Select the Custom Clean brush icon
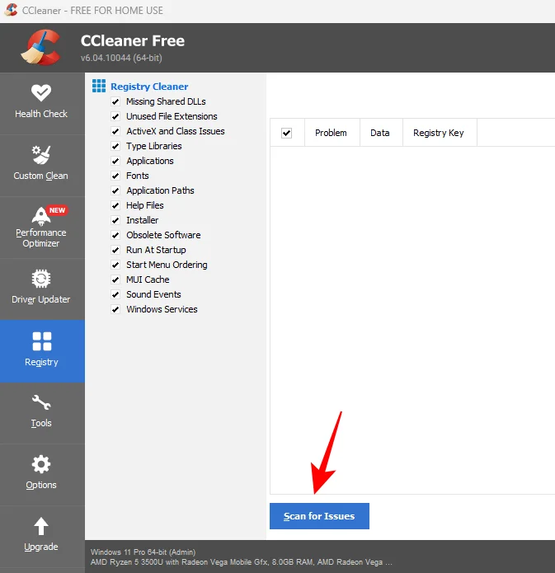 [41, 155]
